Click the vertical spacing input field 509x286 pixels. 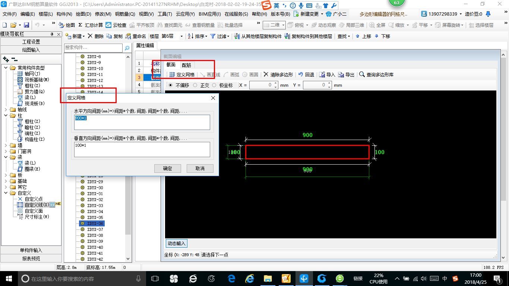(x=142, y=149)
